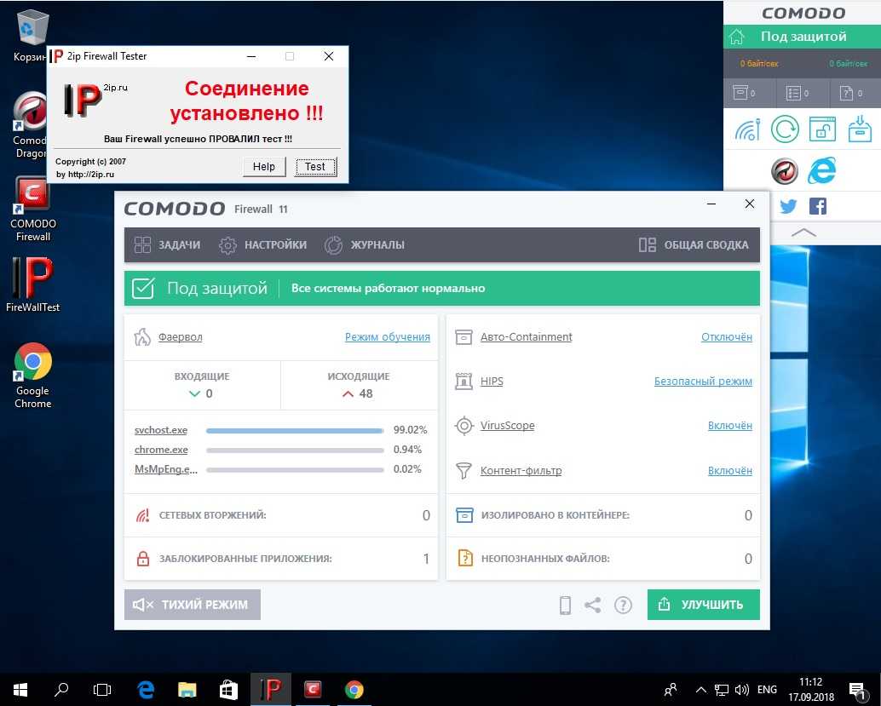Toggle VirusScope status 'Включён'
This screenshot has width=881, height=706.
pyautogui.click(x=729, y=426)
